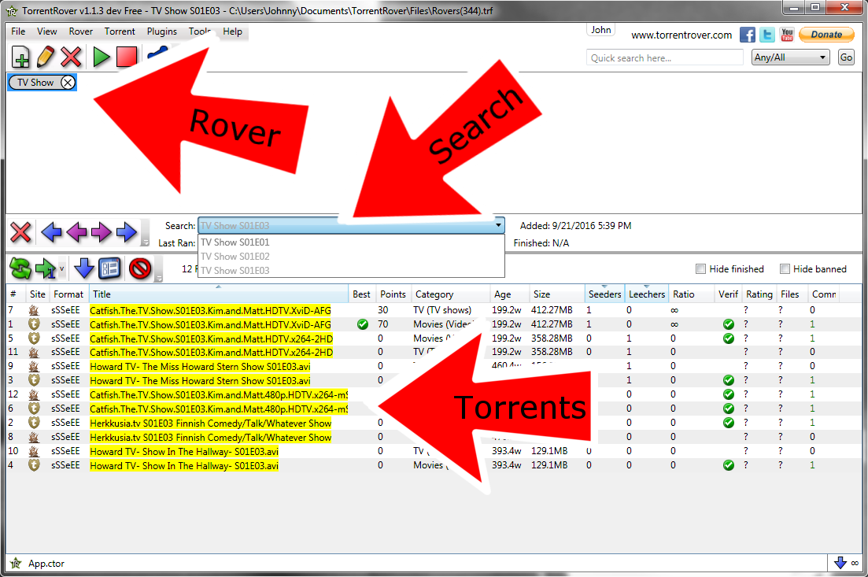The image size is (868, 577).
Task: Click the green refresh torrents icon
Action: pos(20,269)
